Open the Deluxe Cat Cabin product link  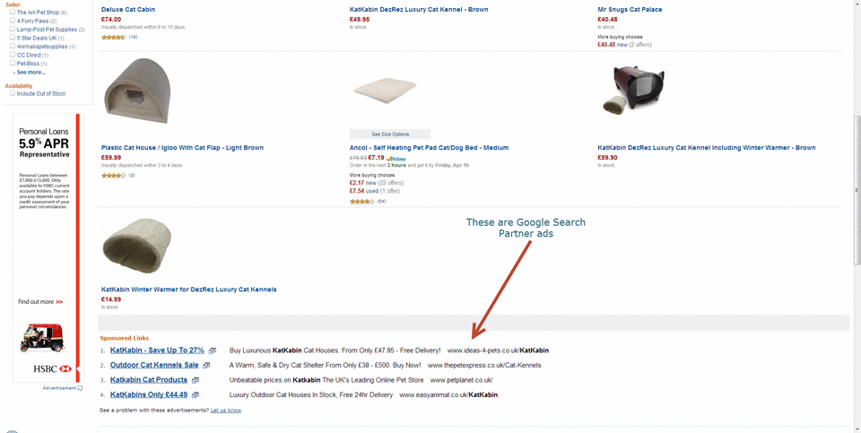tap(128, 9)
